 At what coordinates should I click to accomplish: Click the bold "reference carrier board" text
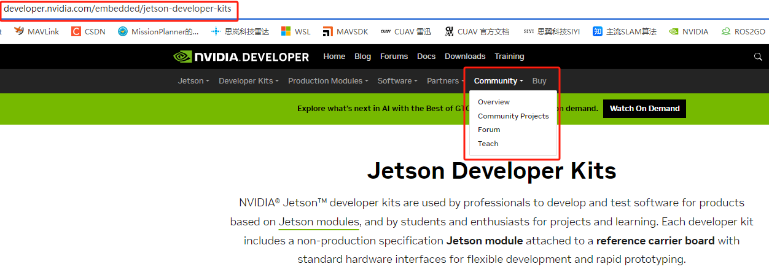pos(655,241)
